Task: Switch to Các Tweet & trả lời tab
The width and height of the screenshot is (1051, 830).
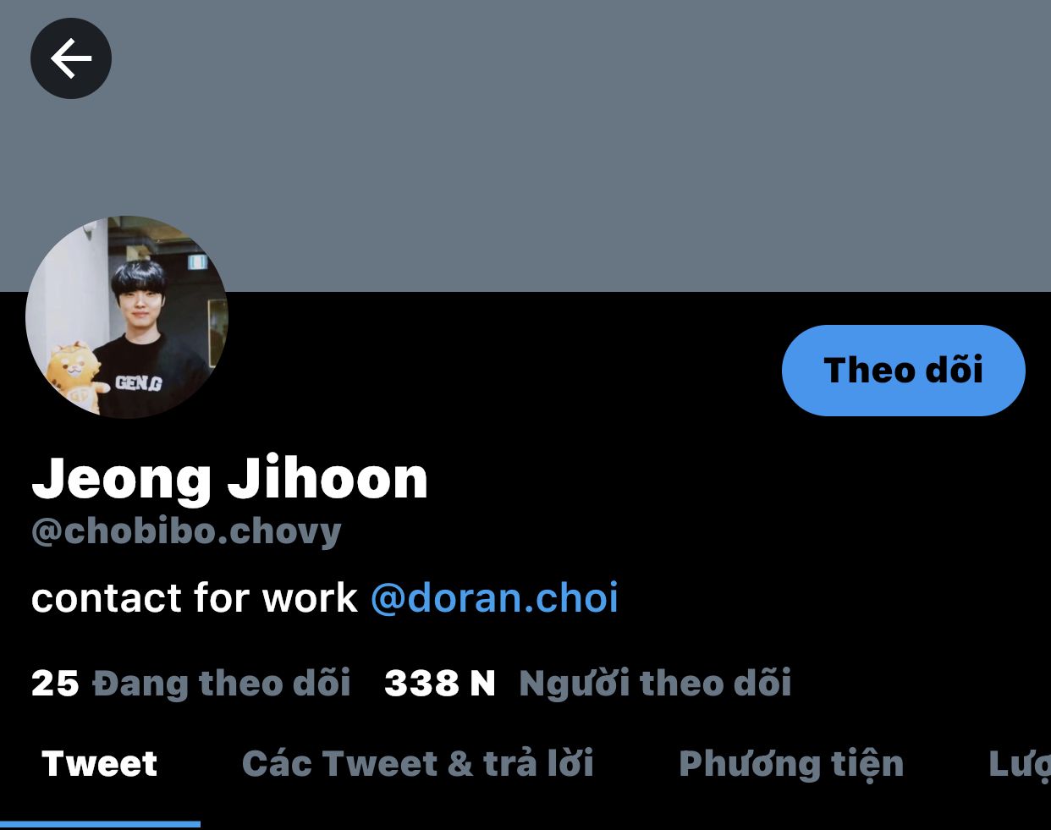Action: (418, 764)
